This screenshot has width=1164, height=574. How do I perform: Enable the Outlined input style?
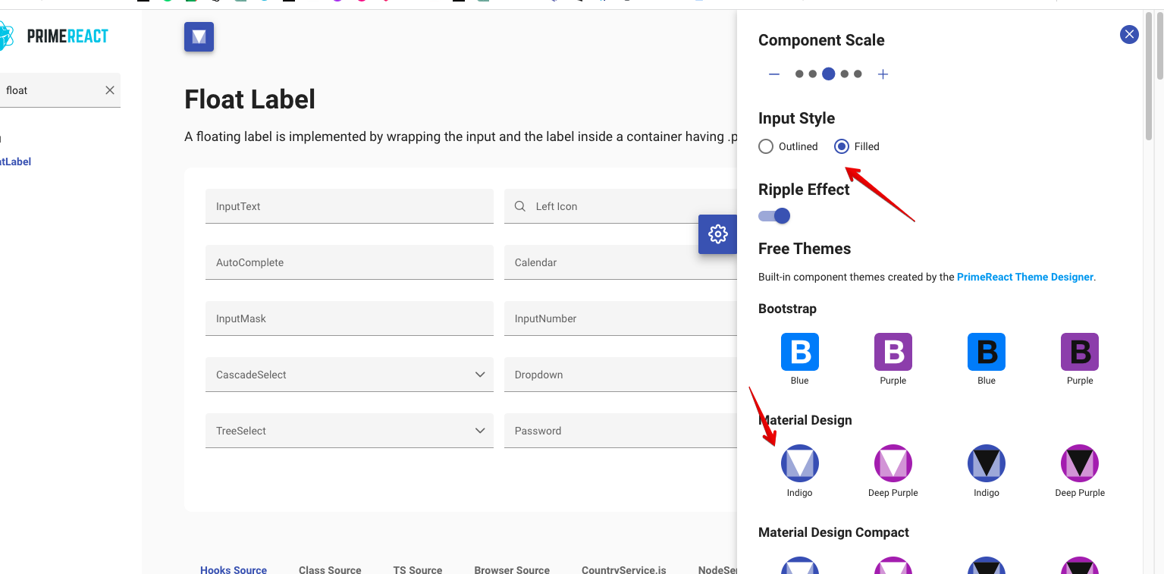click(x=766, y=146)
